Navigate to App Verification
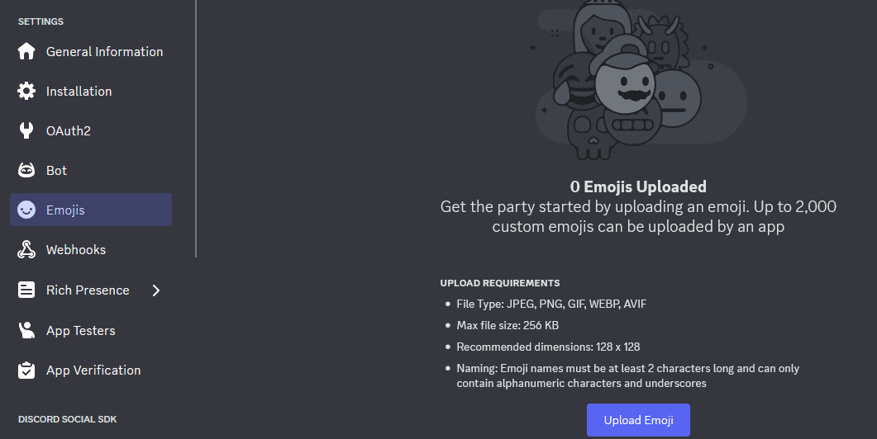 click(x=93, y=370)
